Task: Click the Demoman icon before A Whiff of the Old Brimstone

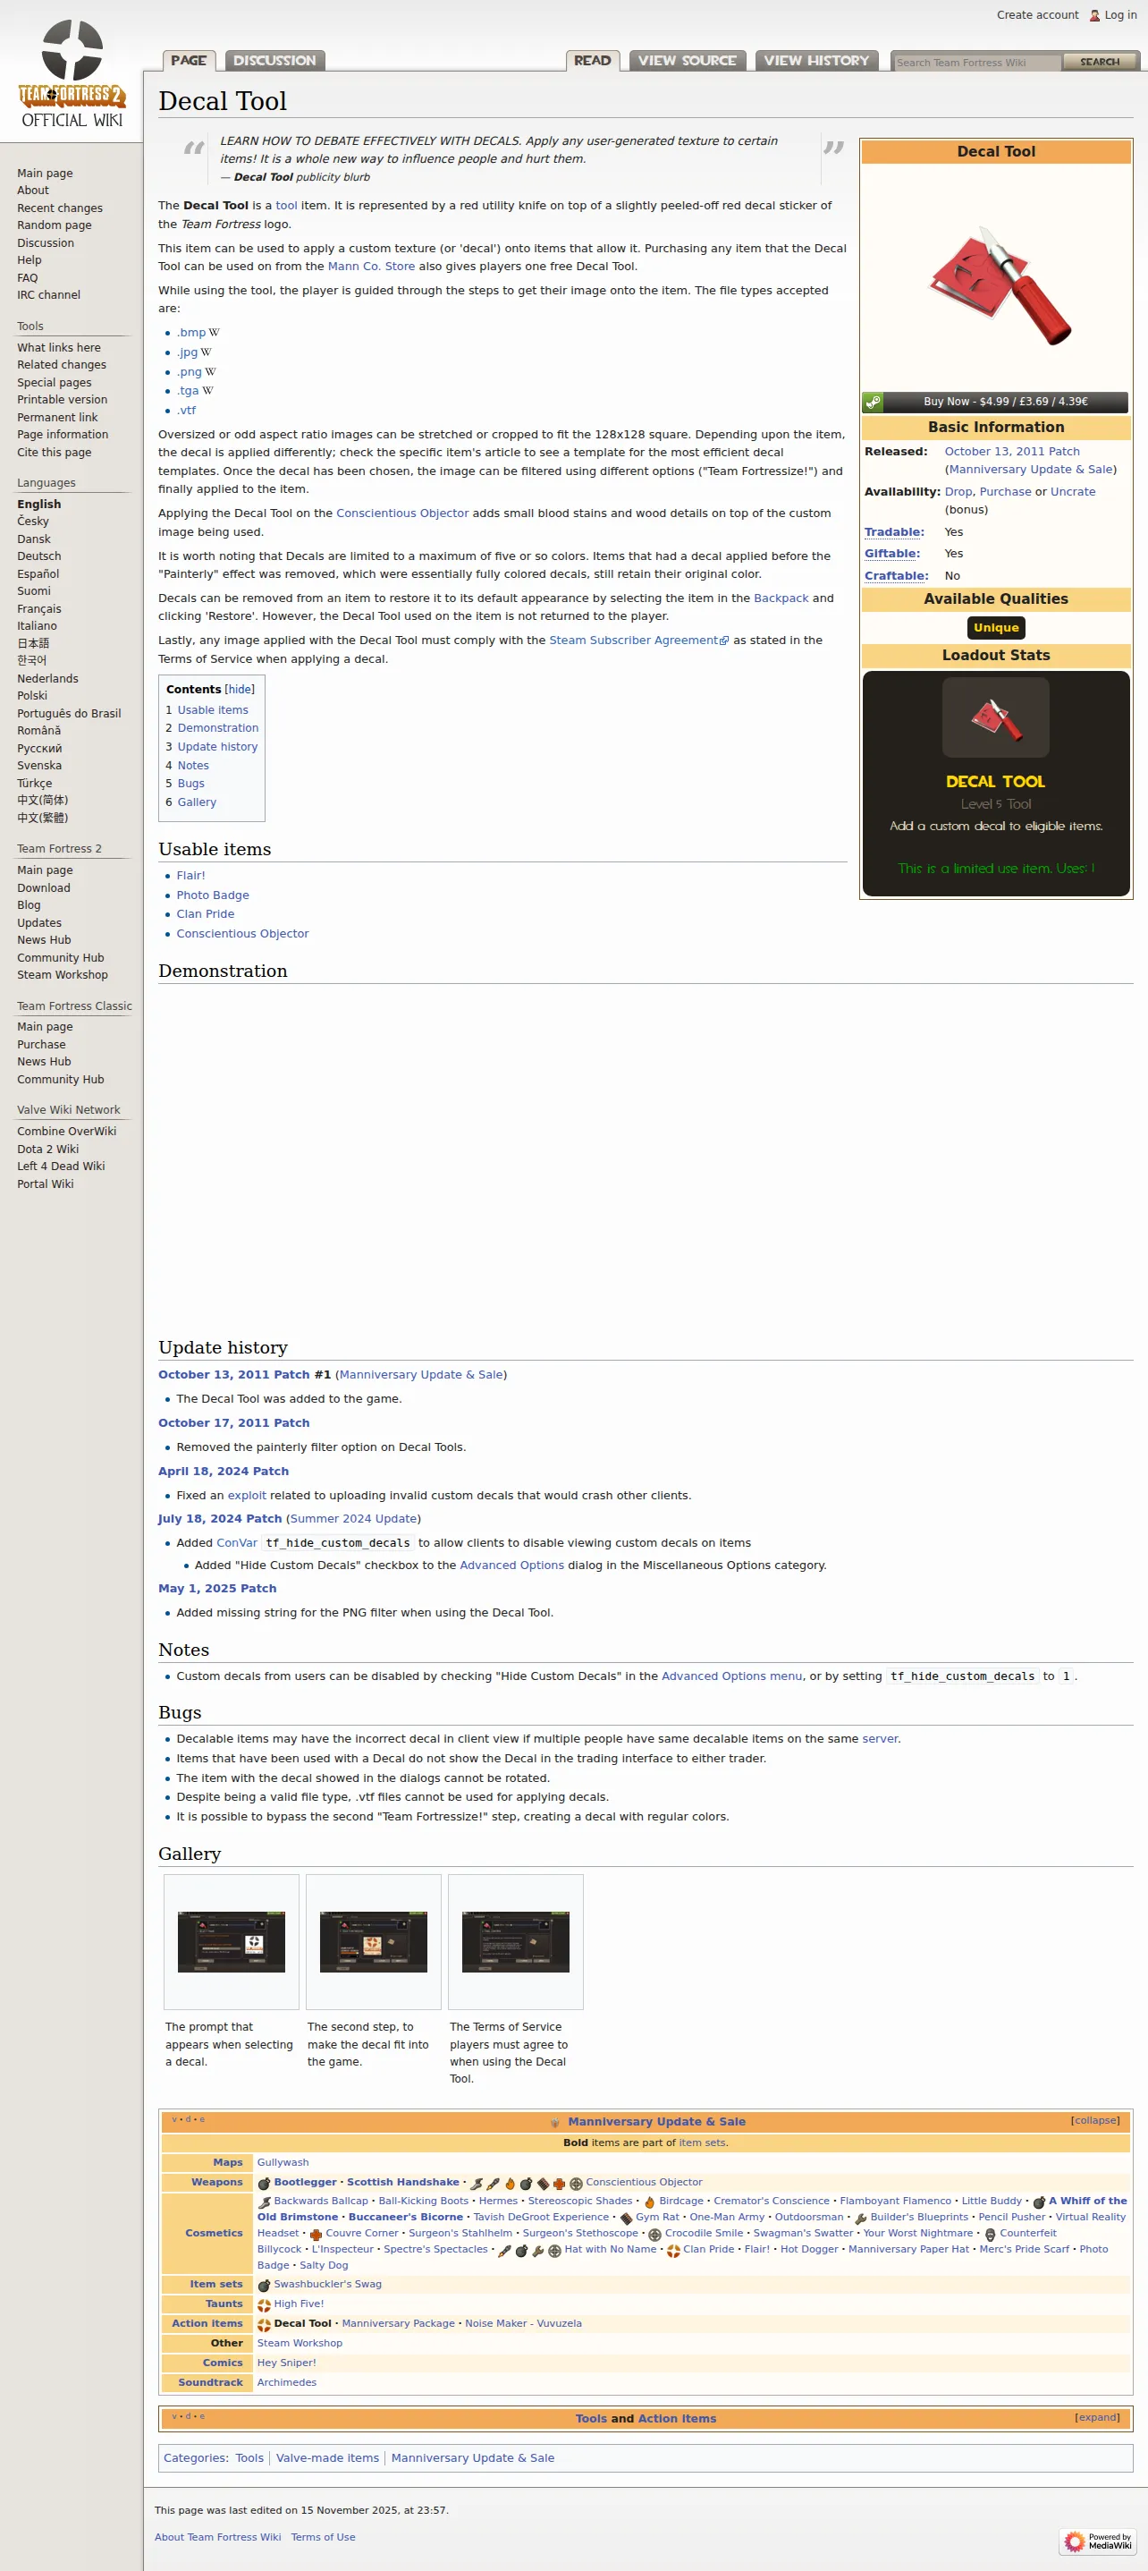Action: click(1038, 2202)
